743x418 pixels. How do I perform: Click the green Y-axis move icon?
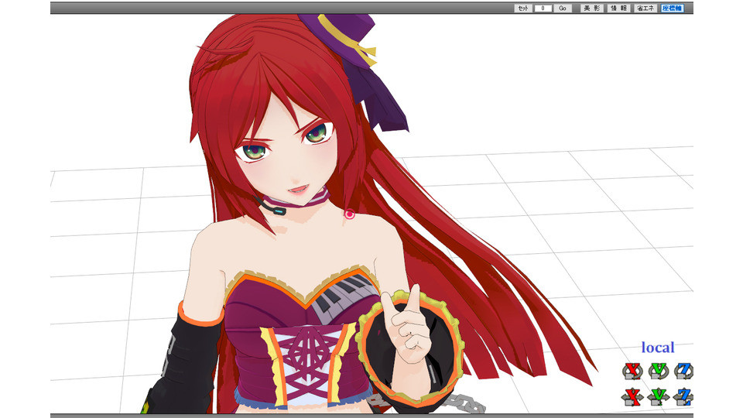tap(658, 397)
